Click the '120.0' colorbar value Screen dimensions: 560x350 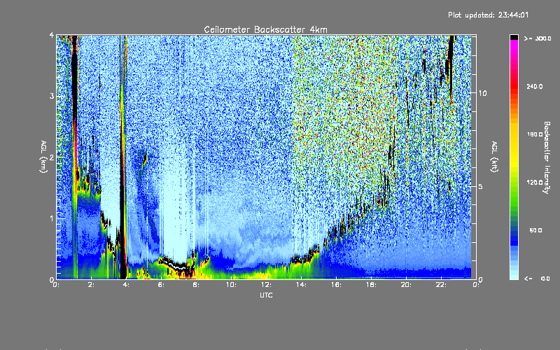535,183
